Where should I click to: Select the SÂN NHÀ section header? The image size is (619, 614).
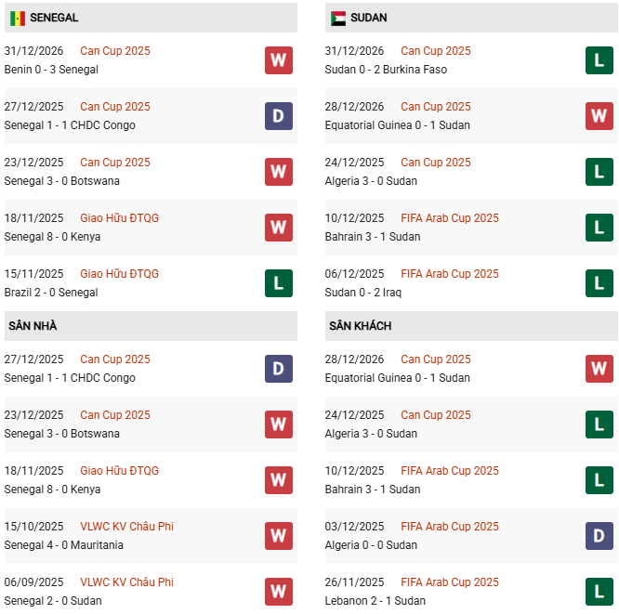click(x=33, y=326)
